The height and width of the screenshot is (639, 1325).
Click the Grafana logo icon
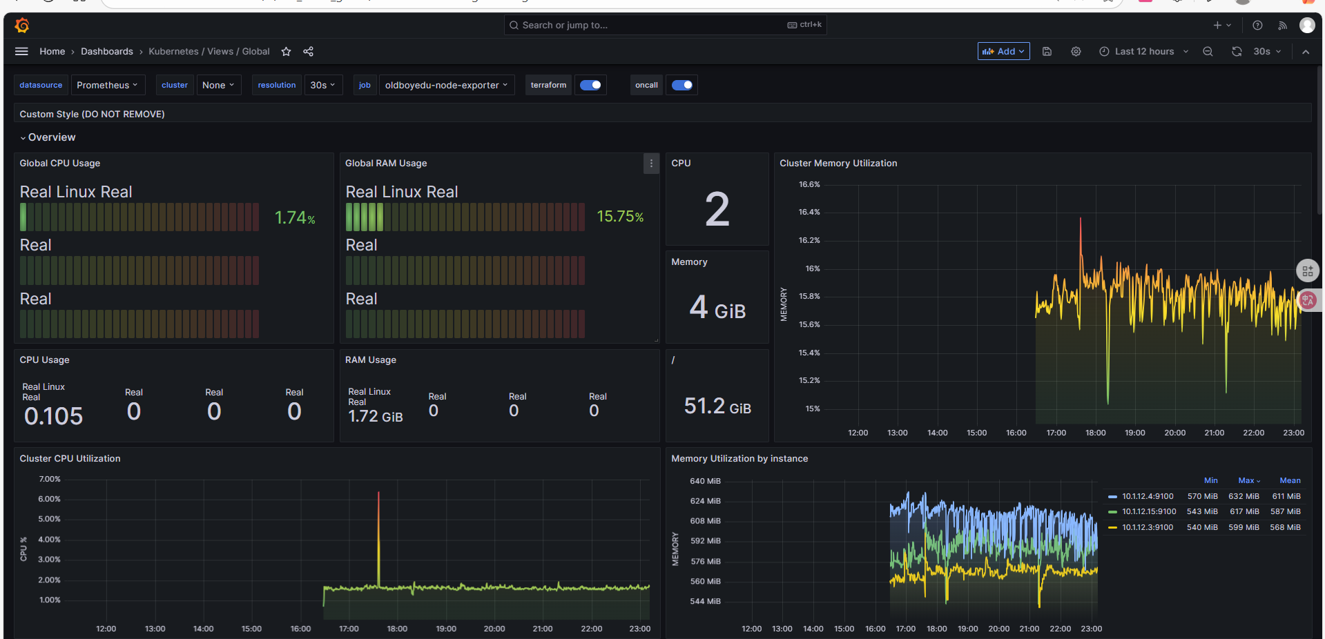click(x=22, y=26)
